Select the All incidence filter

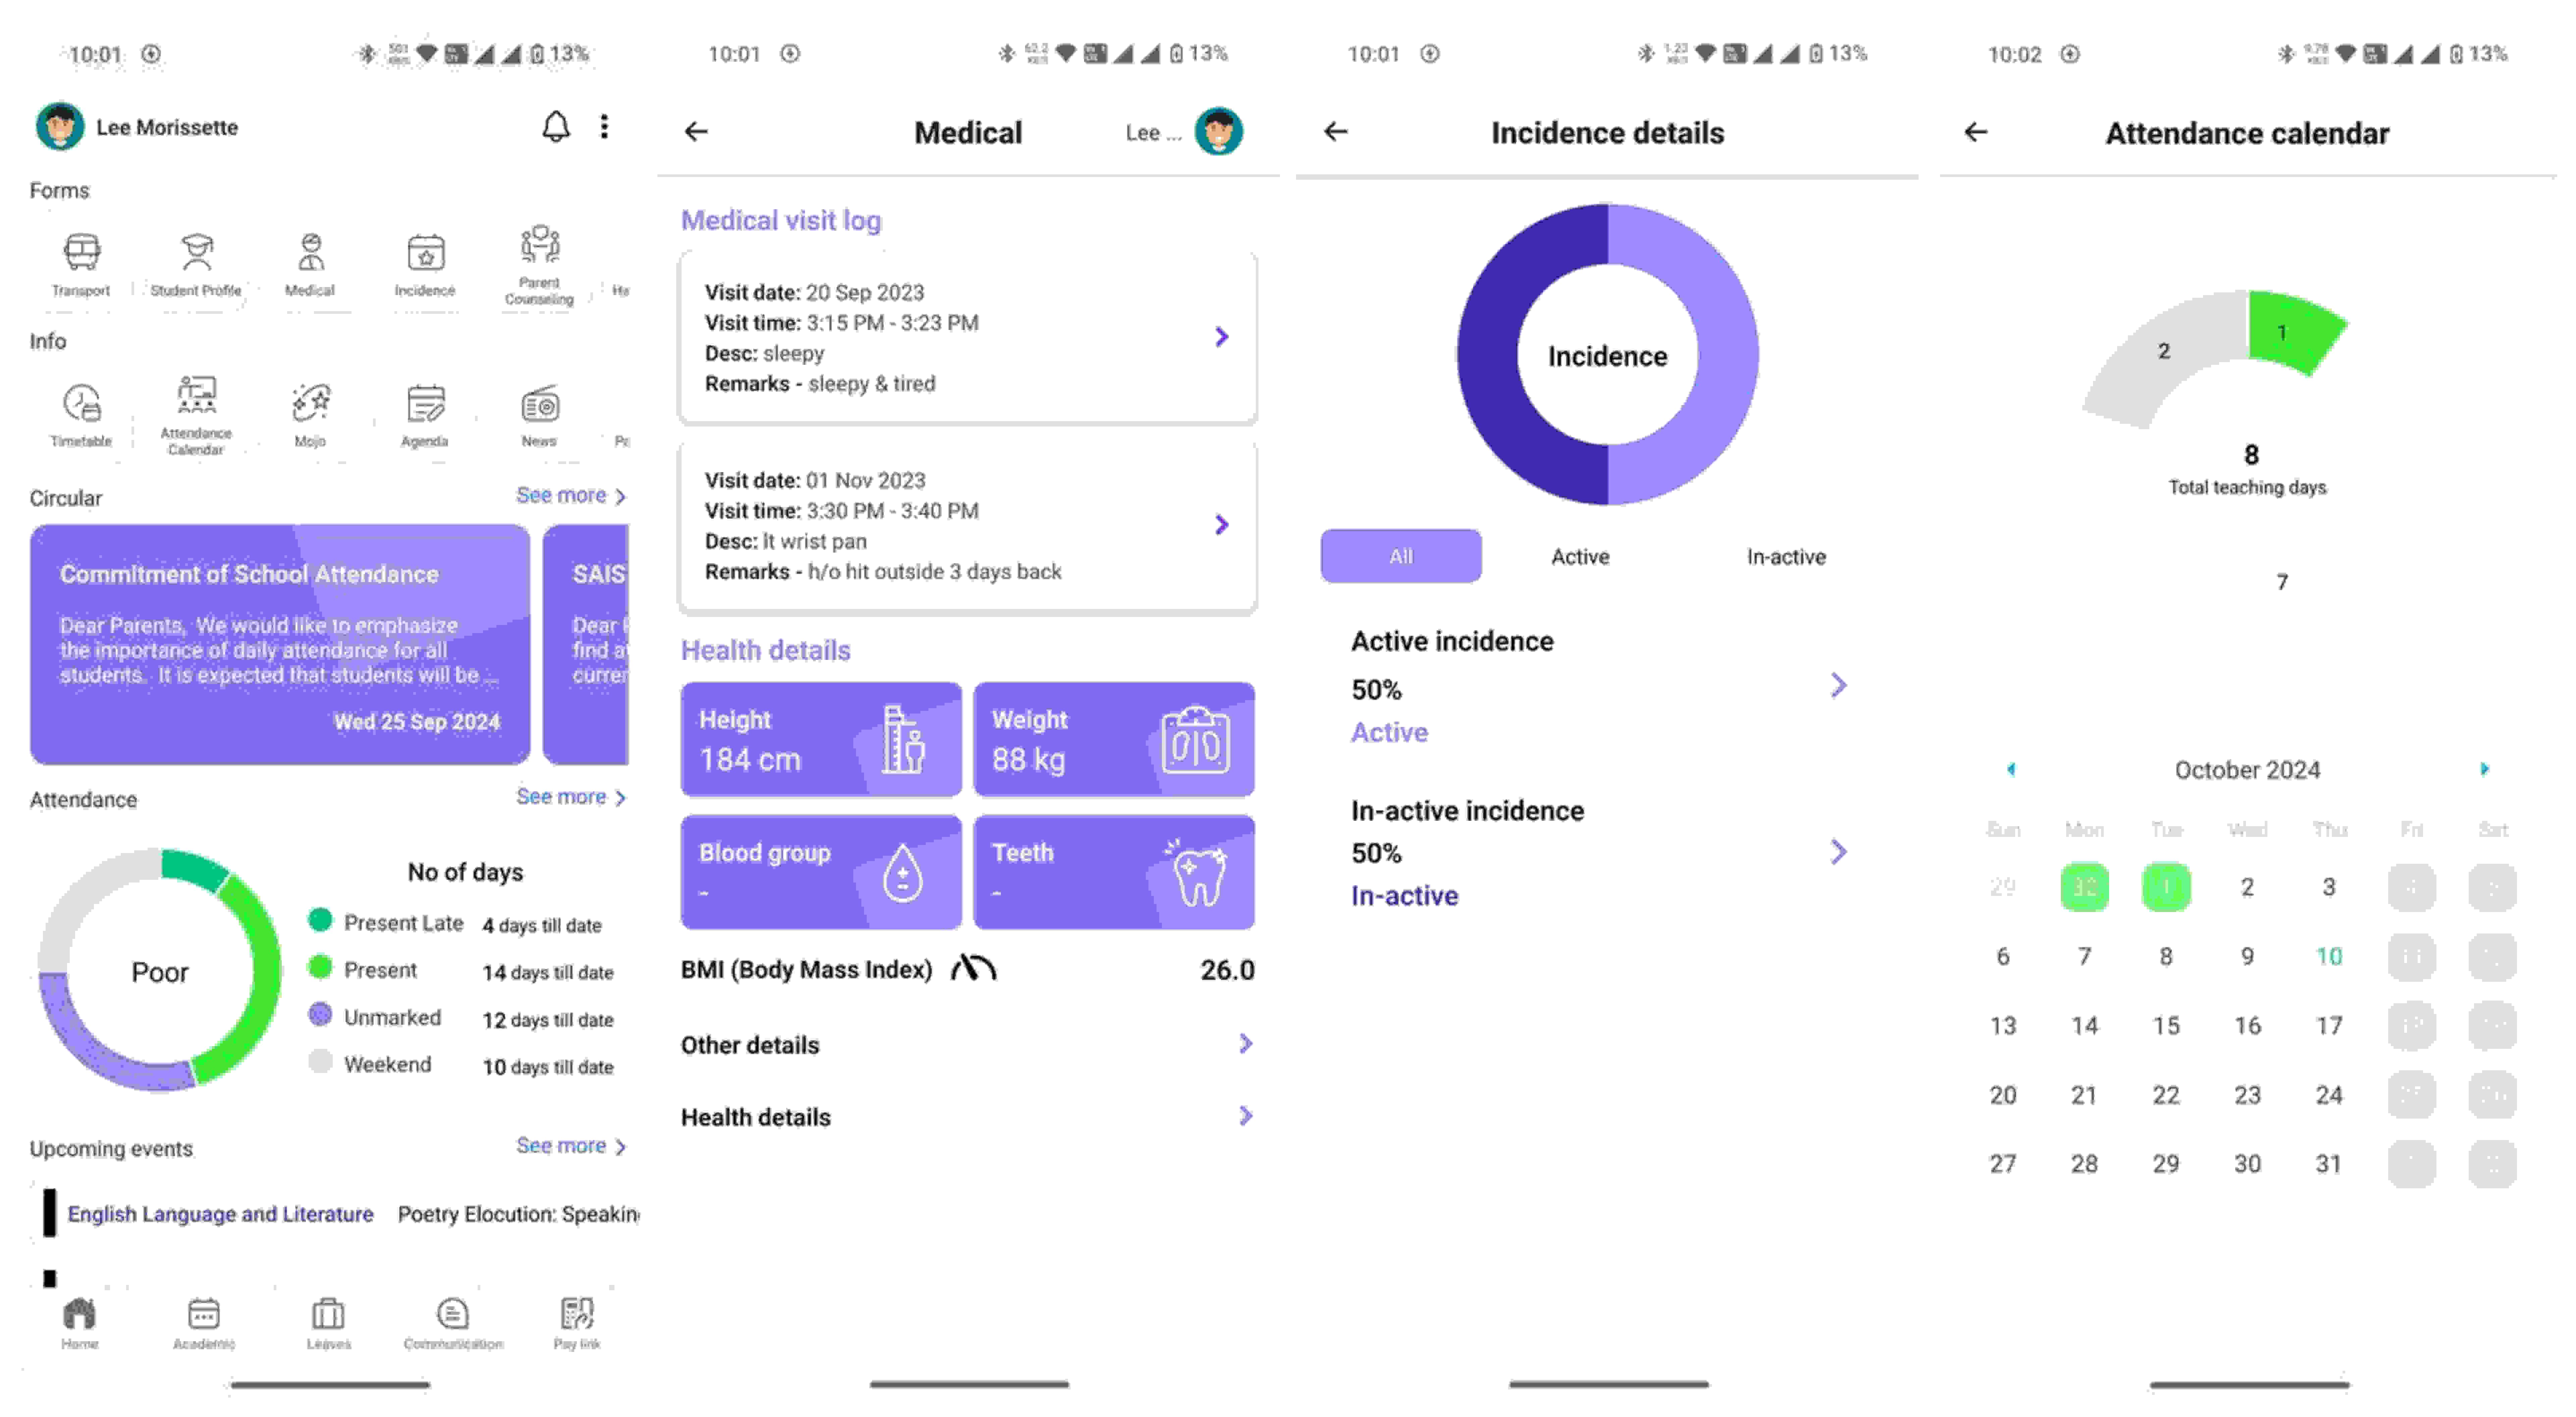(x=1401, y=556)
